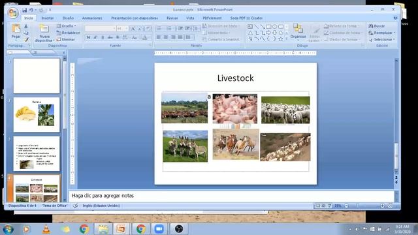Toggle bold N formatting
Screen dimensions: 418x235
coord(88,38)
